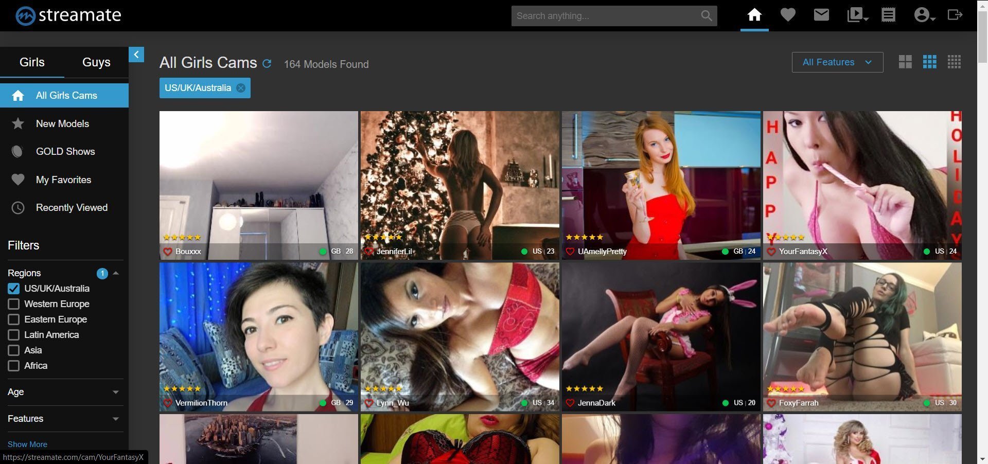Click the Show More filters link
Screen dimensions: 988x464
(x=27, y=444)
